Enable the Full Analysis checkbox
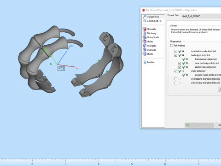Screen dimensions: 221x166 click(172, 46)
